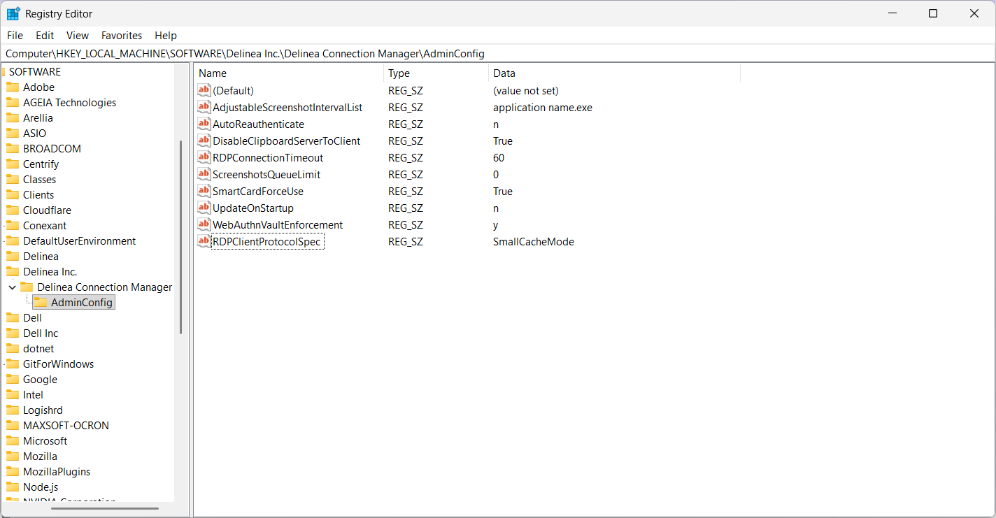996x518 pixels.
Task: Click the Node.js folder icon
Action: [13, 487]
